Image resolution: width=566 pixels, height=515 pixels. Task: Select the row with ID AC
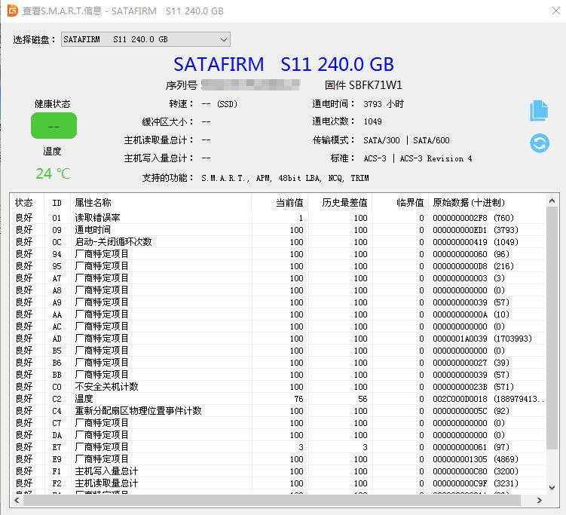tap(278, 326)
